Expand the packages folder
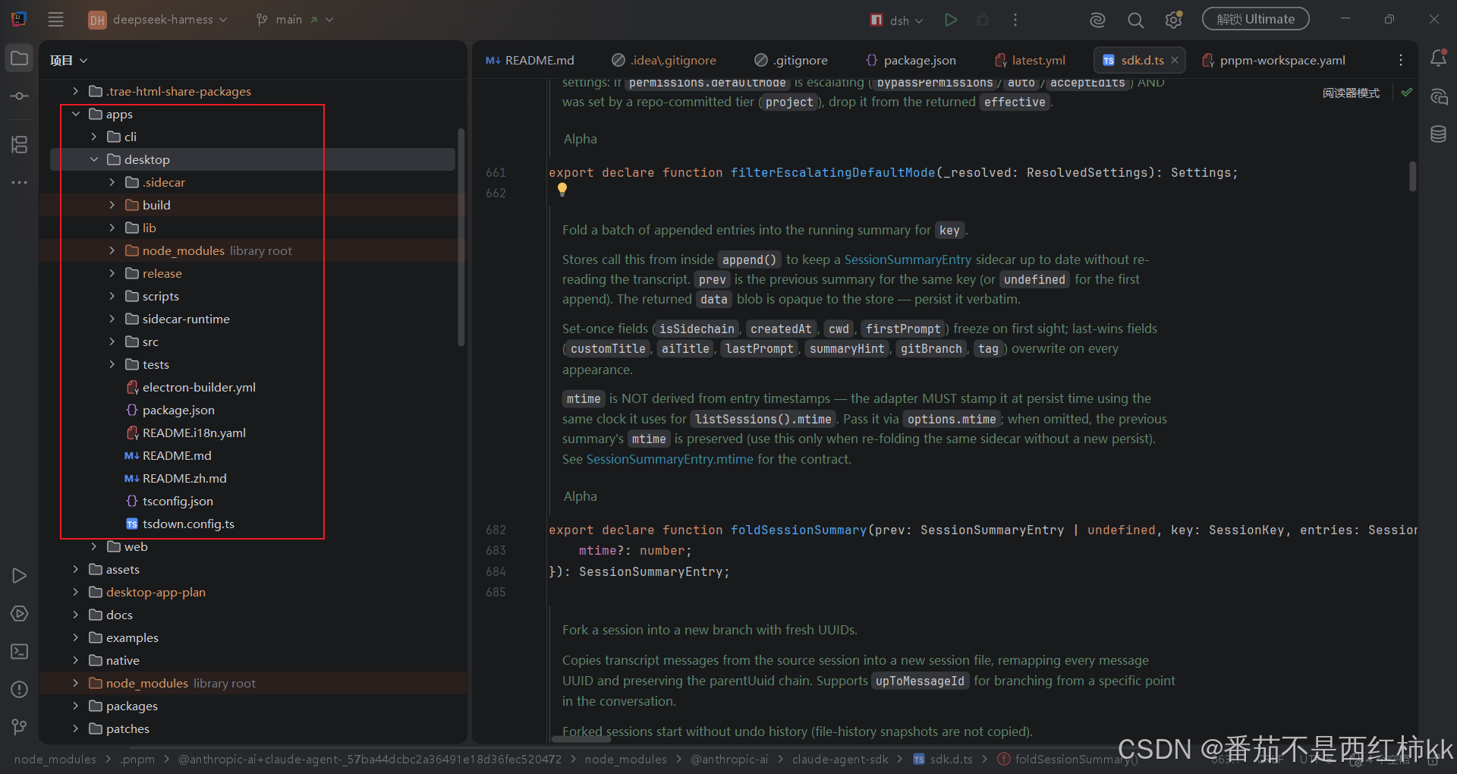The width and height of the screenshot is (1457, 774). (76, 706)
